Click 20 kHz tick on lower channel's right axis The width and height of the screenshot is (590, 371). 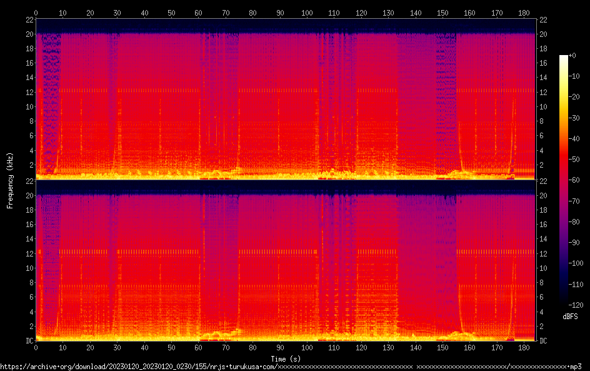tap(543, 195)
